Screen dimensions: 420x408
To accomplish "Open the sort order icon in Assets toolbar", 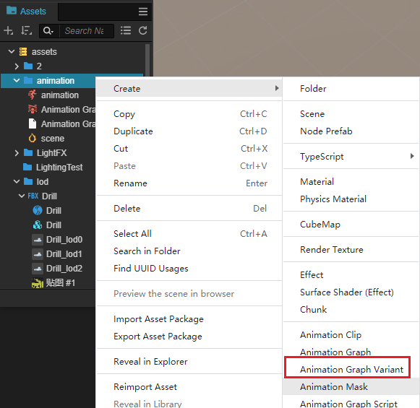I will [x=27, y=31].
